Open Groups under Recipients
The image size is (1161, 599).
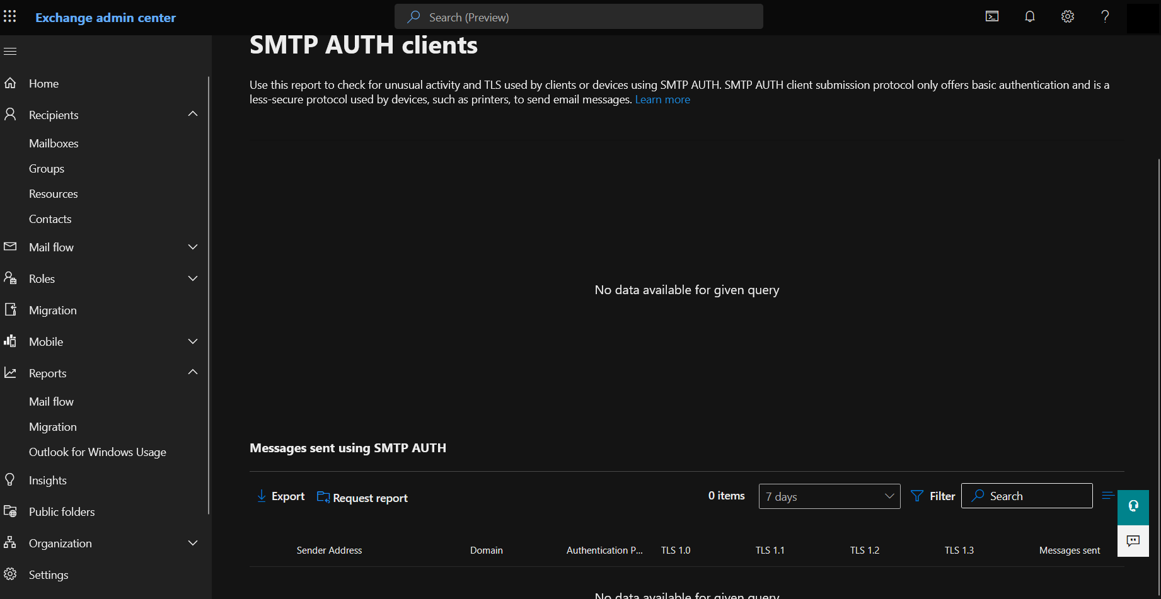(47, 169)
